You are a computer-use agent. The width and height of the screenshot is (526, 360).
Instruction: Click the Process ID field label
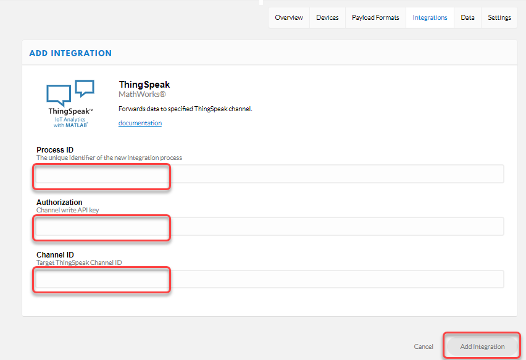(x=55, y=150)
